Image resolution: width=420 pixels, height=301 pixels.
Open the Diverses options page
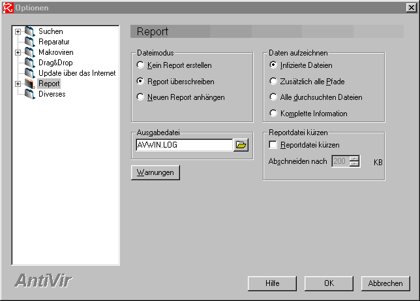click(52, 94)
